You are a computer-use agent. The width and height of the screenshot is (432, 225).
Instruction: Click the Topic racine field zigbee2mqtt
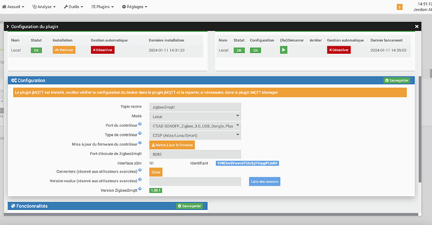[195, 107]
